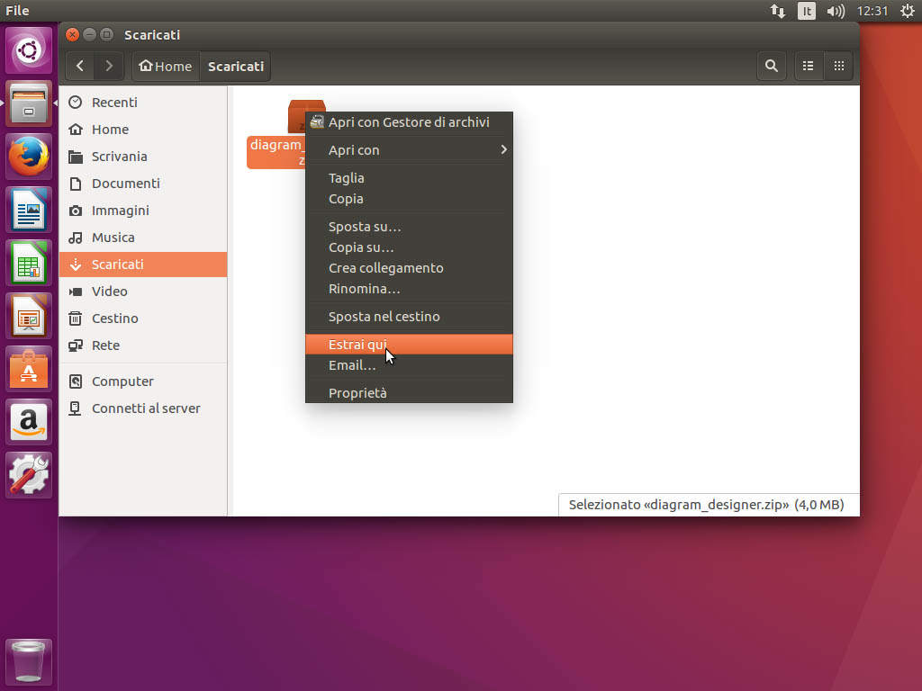
Task: Expand the 'Apri con' submenu
Action: 410,150
